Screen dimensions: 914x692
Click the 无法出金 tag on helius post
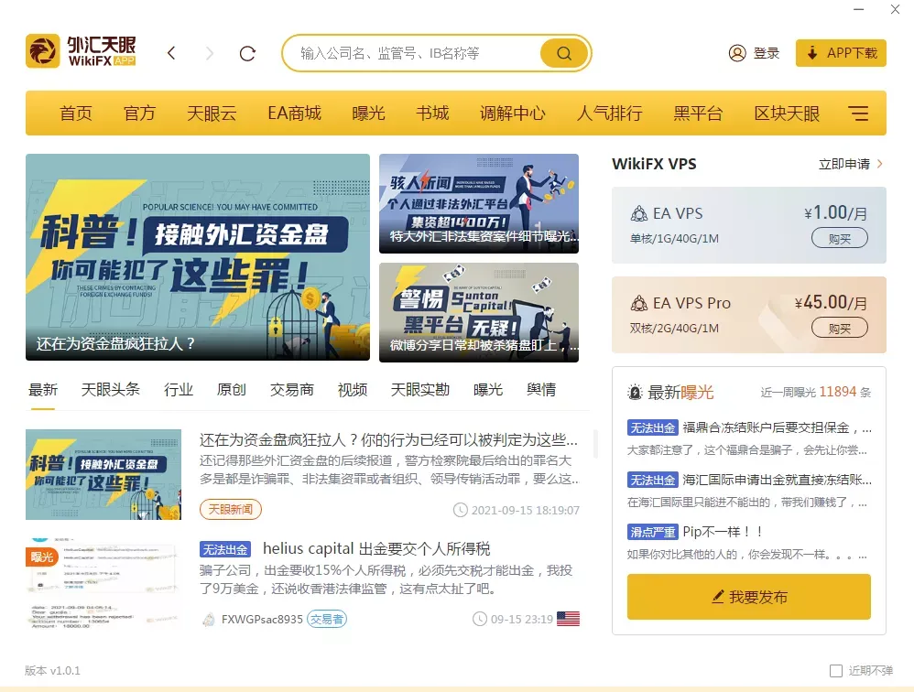[x=225, y=549]
